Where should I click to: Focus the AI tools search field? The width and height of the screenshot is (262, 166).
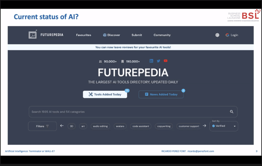point(128,112)
